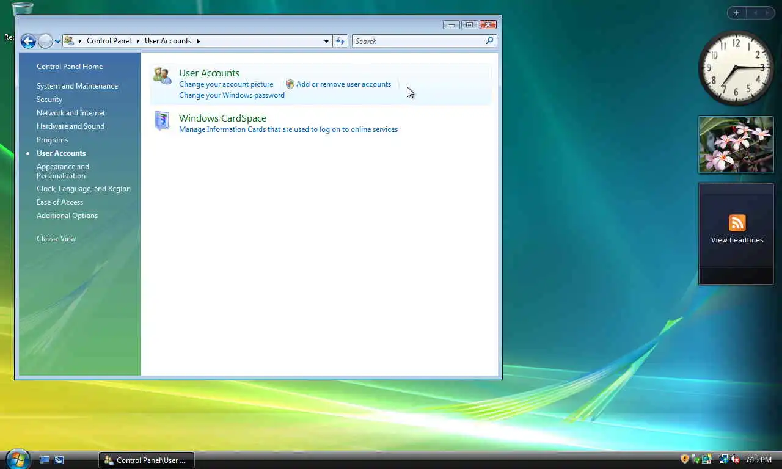Viewport: 782px width, 469px height.
Task: Click the Start orb button
Action: tap(17, 459)
